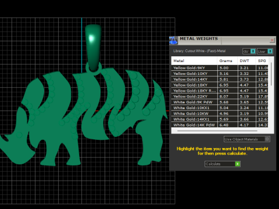Click the metal table horizontal scrollbar

point(217,131)
